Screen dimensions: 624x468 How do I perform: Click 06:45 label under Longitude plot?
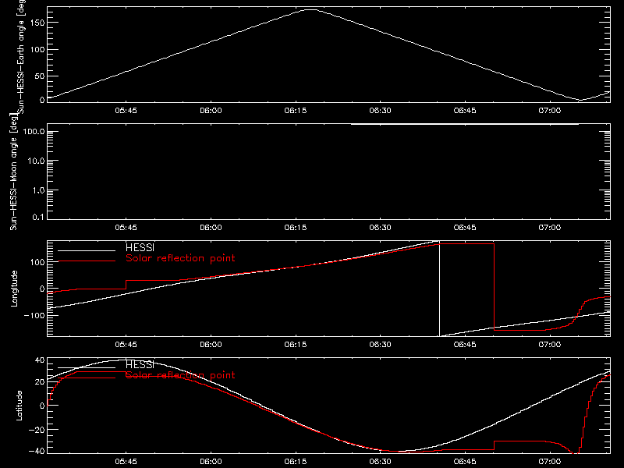[465, 345]
